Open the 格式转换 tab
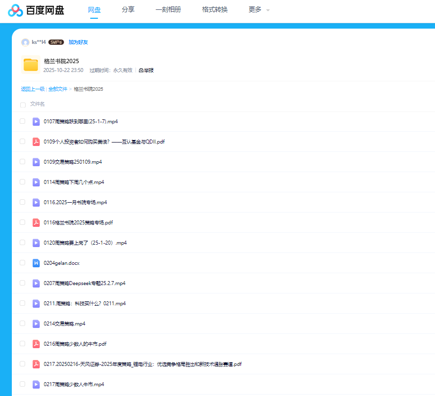Image resolution: width=435 pixels, height=396 pixels. tap(215, 10)
